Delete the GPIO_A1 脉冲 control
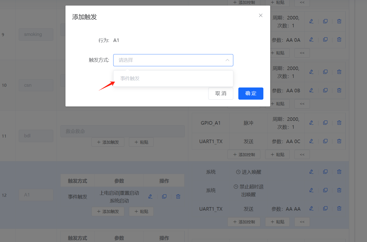 point(339,123)
